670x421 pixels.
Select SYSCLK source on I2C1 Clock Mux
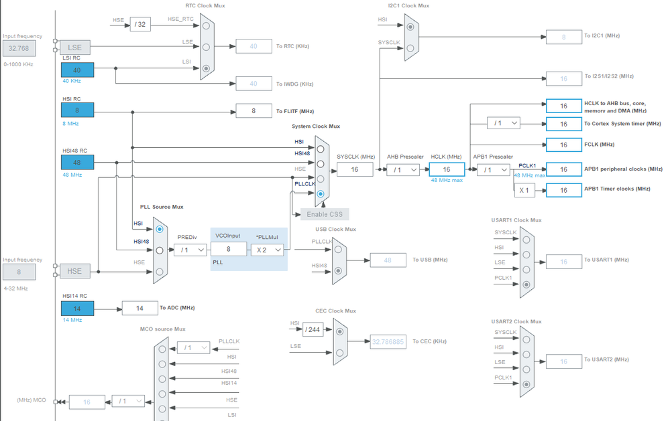click(x=410, y=48)
